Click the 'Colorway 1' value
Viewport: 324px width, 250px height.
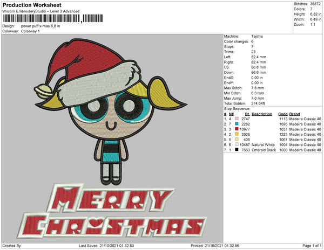[30, 31]
